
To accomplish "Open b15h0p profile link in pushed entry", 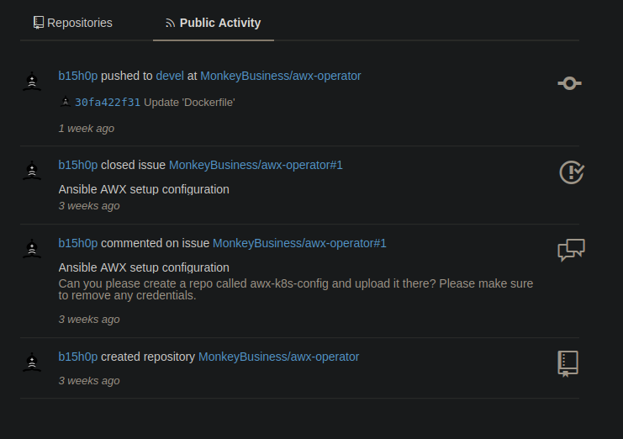I will pos(78,76).
